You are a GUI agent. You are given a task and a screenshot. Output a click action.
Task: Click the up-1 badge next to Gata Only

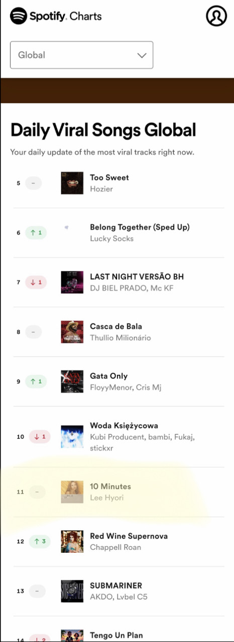pyautogui.click(x=36, y=381)
